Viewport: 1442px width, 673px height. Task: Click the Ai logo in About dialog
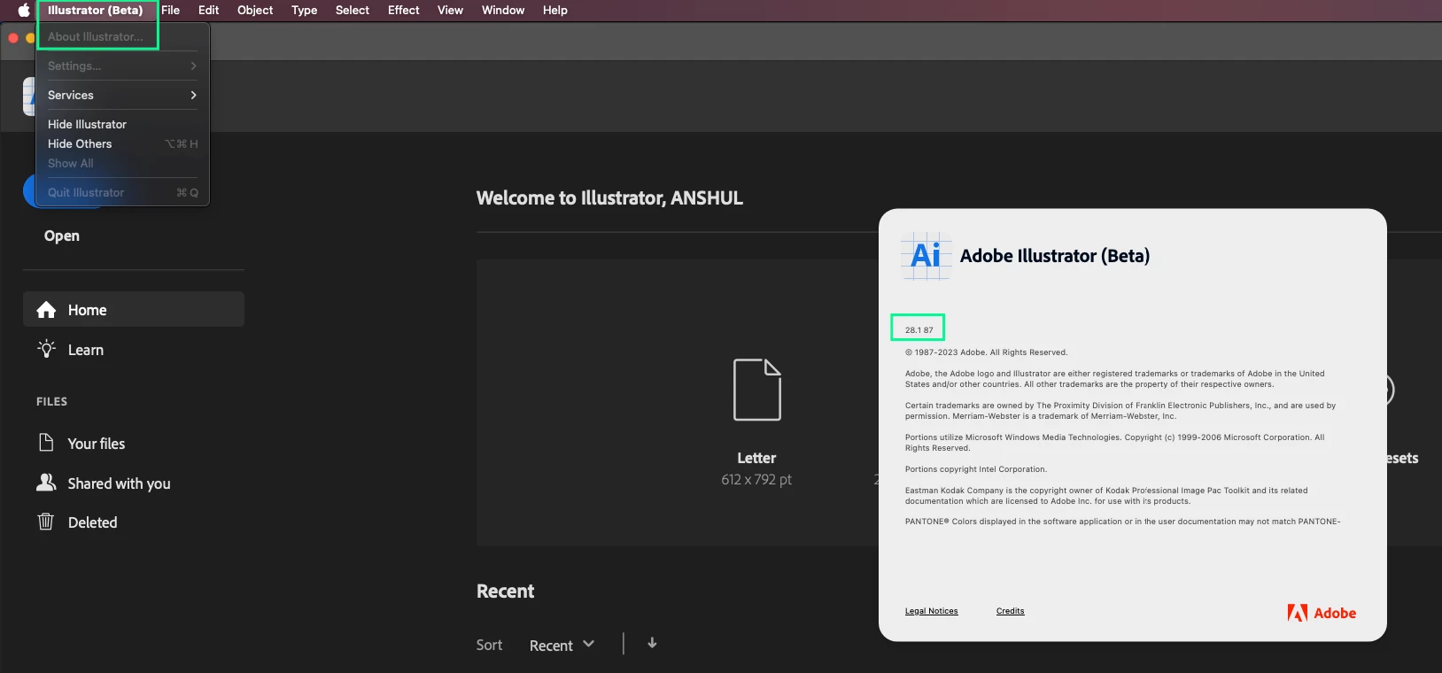click(x=926, y=256)
